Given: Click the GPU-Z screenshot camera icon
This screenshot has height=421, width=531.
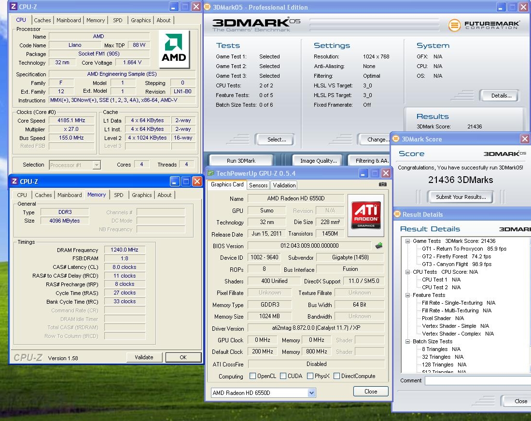Looking at the screenshot, I should [x=382, y=184].
